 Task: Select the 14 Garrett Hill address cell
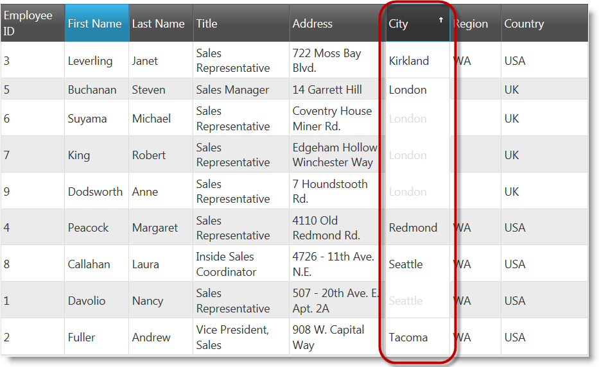(327, 90)
